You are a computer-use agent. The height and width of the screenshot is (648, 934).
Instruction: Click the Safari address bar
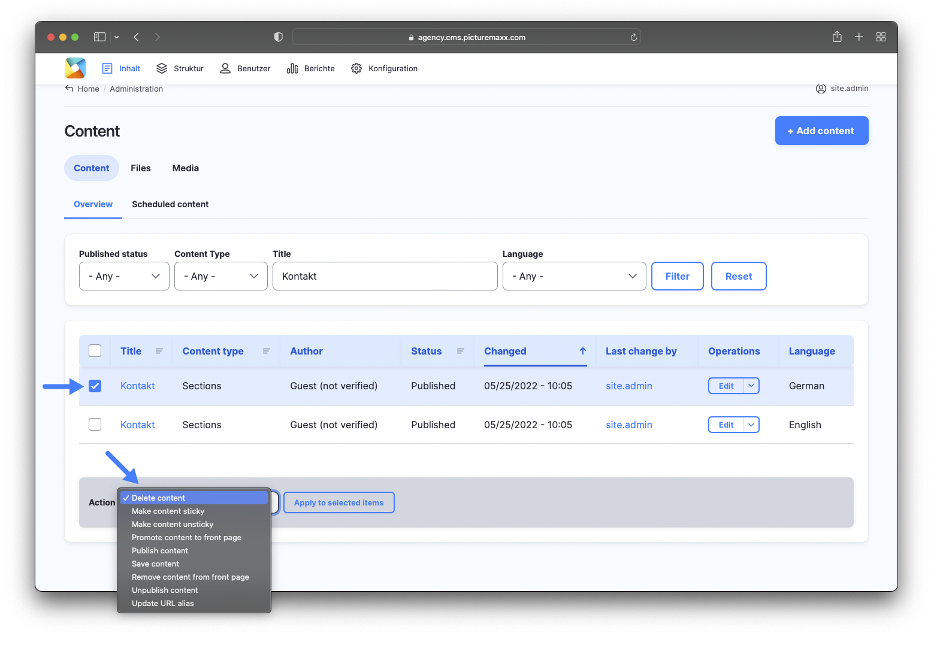[x=467, y=37]
